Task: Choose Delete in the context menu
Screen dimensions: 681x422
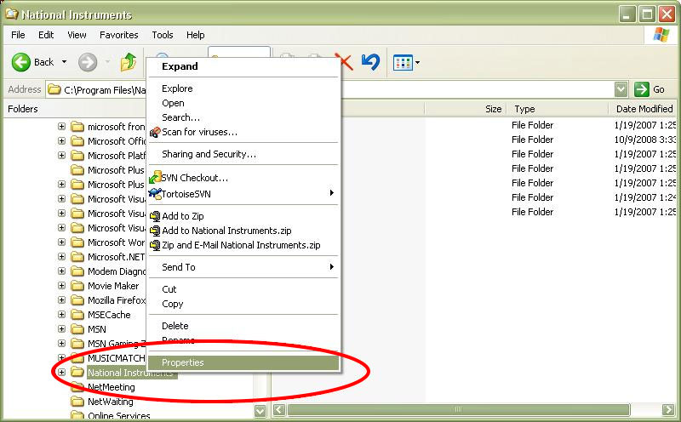Action: click(243, 326)
